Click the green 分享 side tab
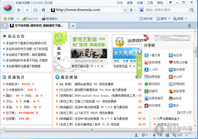Viewport: 198px width, 139px height. pos(139,65)
